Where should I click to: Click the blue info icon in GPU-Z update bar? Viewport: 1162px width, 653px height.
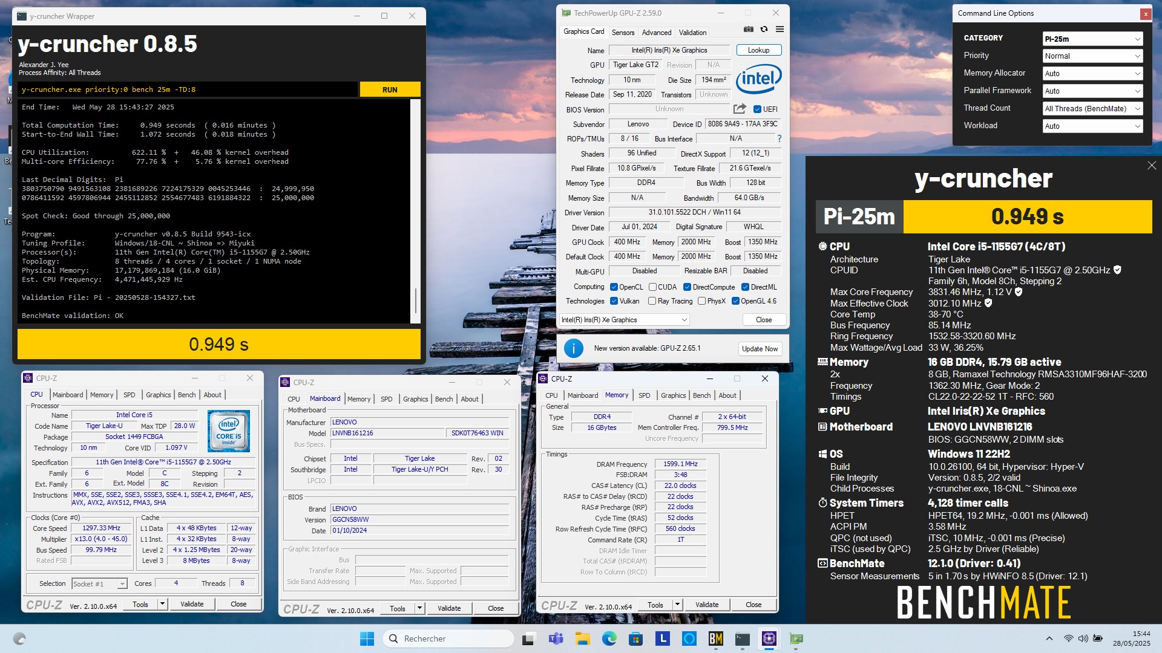(574, 348)
